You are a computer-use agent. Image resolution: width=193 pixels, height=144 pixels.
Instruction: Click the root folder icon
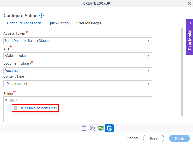pos(12,100)
